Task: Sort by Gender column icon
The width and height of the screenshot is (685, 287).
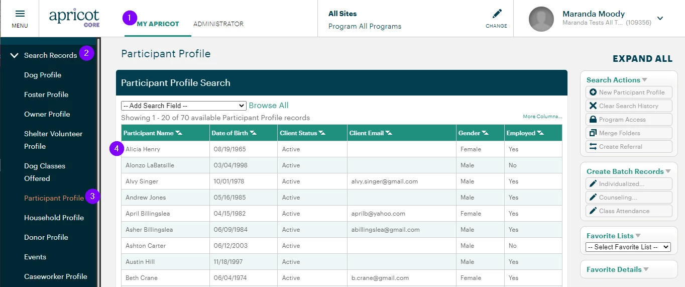Action: [x=485, y=133]
